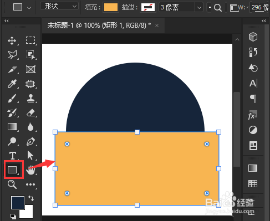Collapse the left toolbar with double arrows
This screenshot has width=270, height=221.
[x=7, y=20]
